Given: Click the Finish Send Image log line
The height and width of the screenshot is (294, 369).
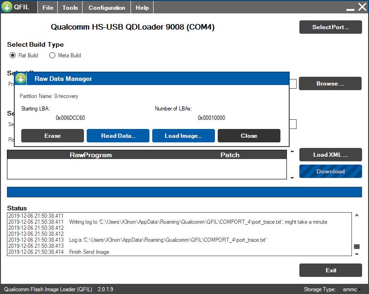Looking at the screenshot, I should 89,252.
